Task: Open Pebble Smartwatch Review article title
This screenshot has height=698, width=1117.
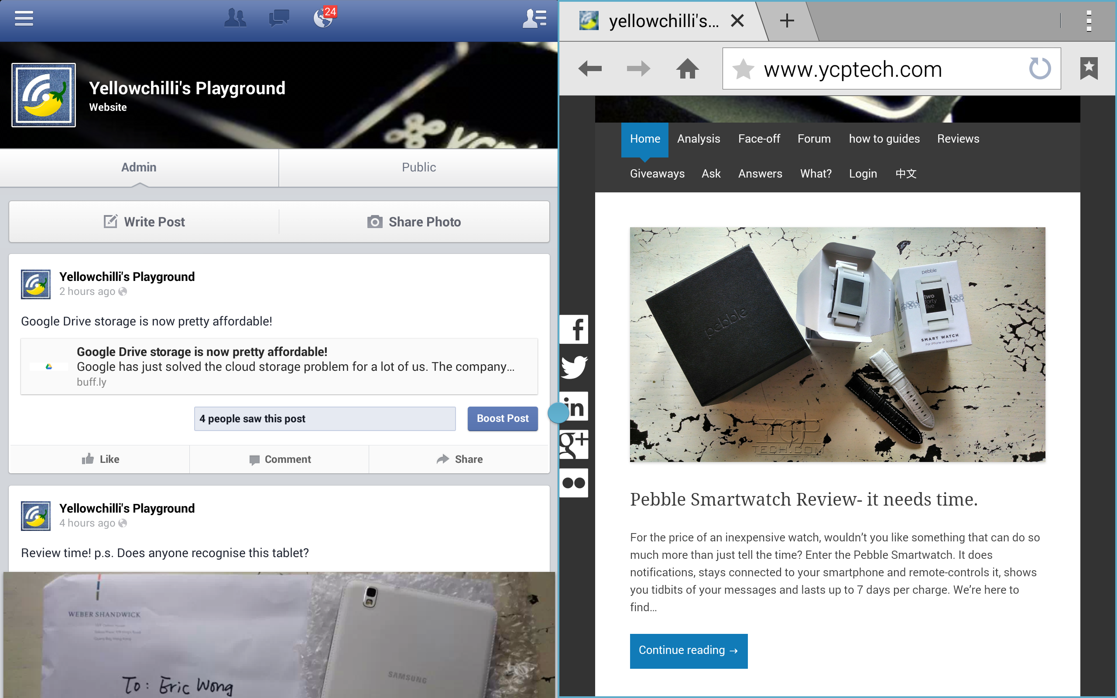Action: pyautogui.click(x=804, y=500)
